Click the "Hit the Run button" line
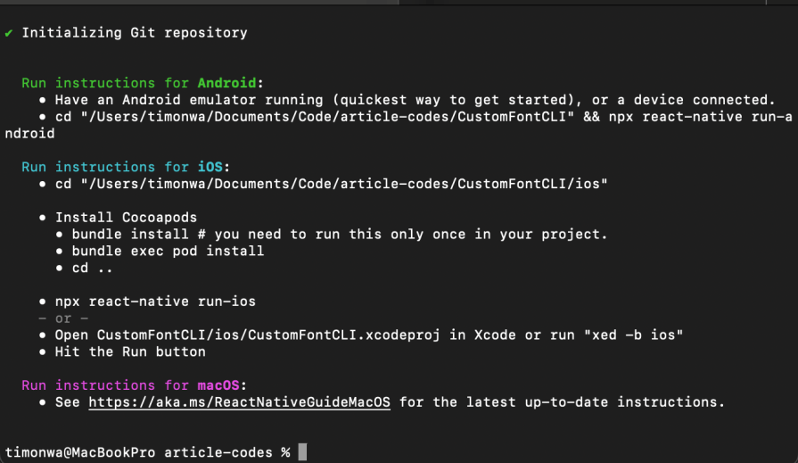Screen dimensions: 798x463 point(130,351)
